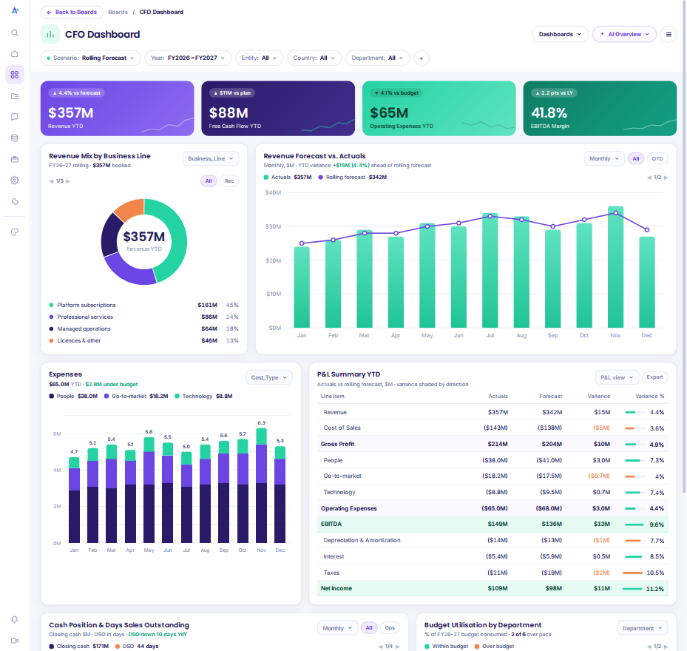Image resolution: width=687 pixels, height=651 pixels.
Task: Open settings gear in sidebar
Action: pyautogui.click(x=15, y=181)
